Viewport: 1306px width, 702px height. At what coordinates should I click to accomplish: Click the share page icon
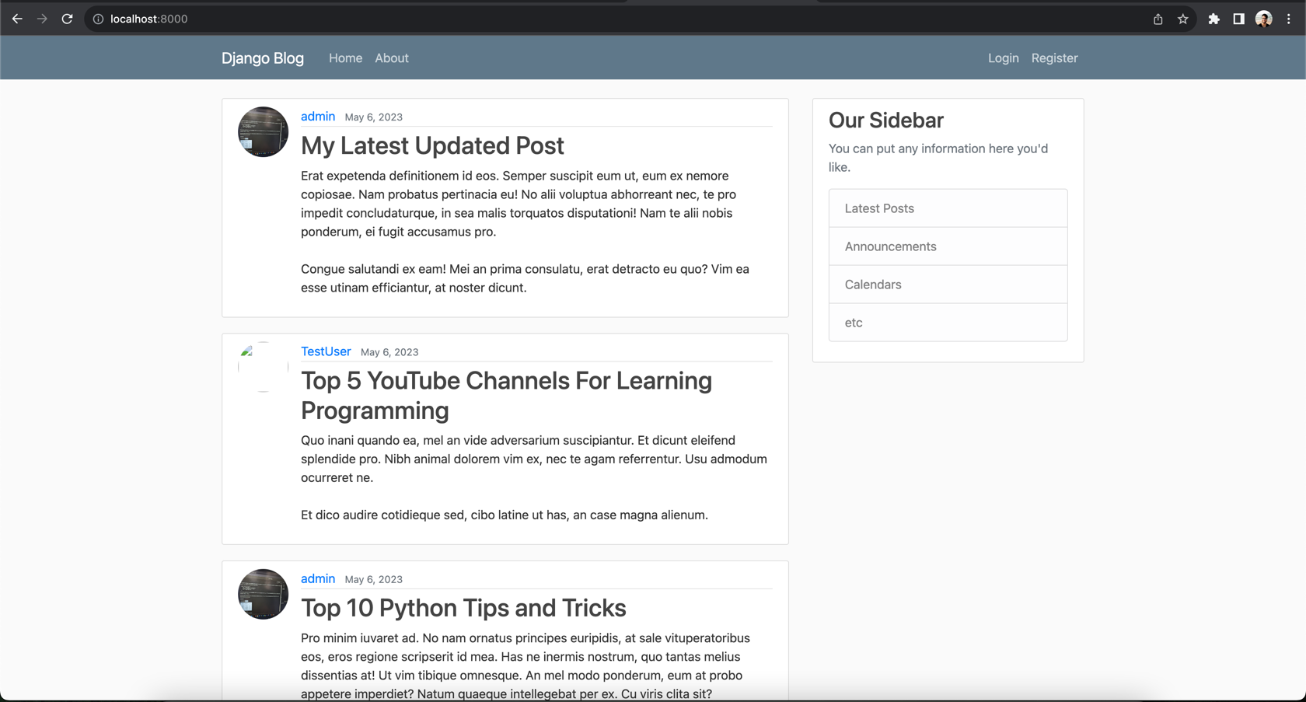[1158, 19]
